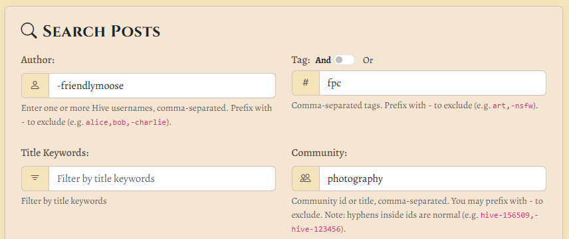Toggle the Tag And/Or switch
The height and width of the screenshot is (239, 569).
click(344, 60)
